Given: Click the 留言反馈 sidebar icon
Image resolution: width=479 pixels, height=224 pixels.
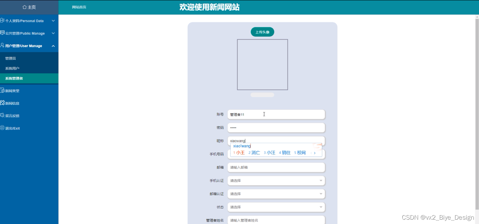Looking at the screenshot, I should [x=2, y=115].
